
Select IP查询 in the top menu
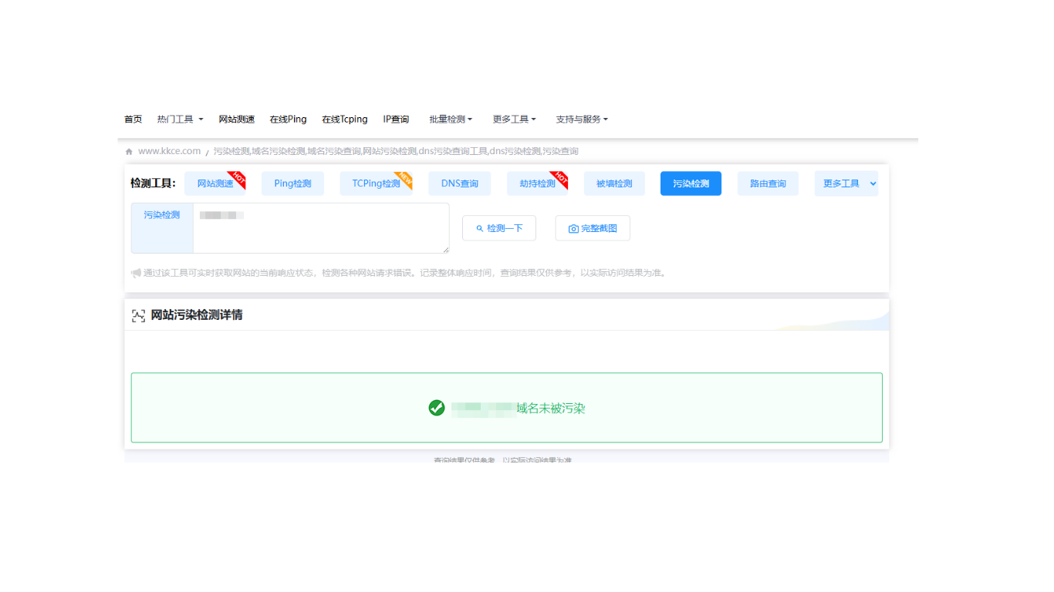pyautogui.click(x=396, y=119)
